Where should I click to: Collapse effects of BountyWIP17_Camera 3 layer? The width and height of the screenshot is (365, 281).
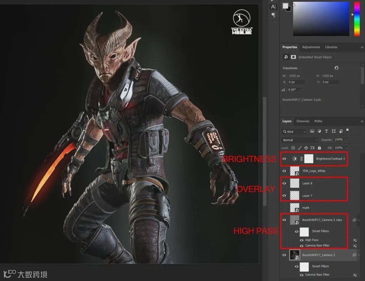coord(359,255)
